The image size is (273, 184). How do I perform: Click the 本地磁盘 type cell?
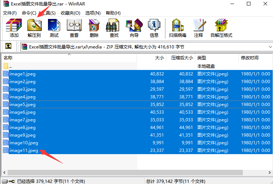(x=206, y=66)
